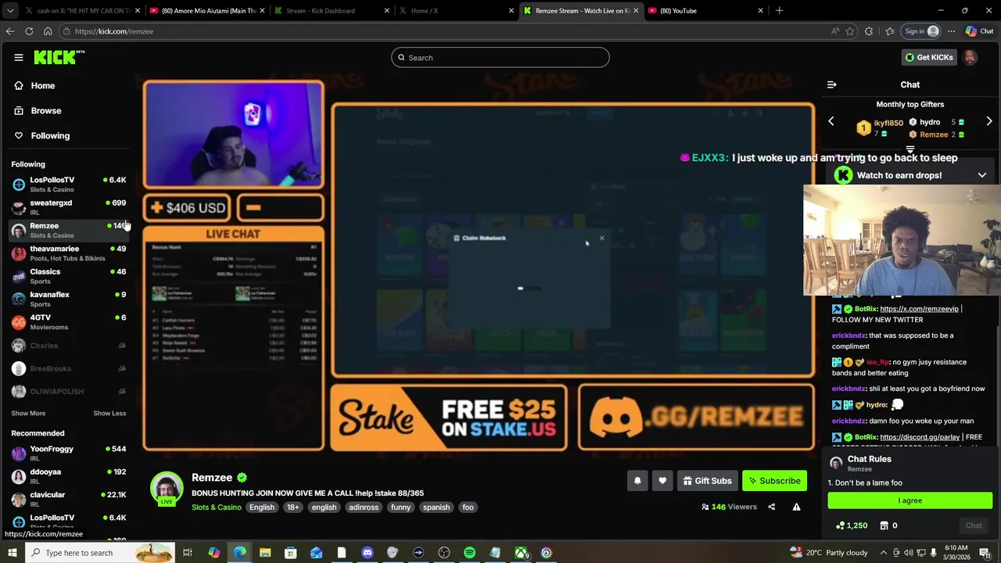
Task: Open the discord.gg/parlay link in chat
Action: [x=919, y=437]
